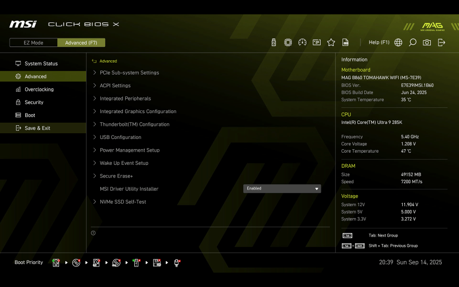Click the exit door-arrow icon in toolbar
Image resolution: width=459 pixels, height=287 pixels.
(441, 42)
